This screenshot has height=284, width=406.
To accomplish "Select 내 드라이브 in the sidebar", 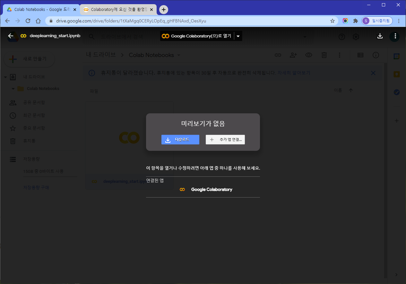I will [34, 77].
